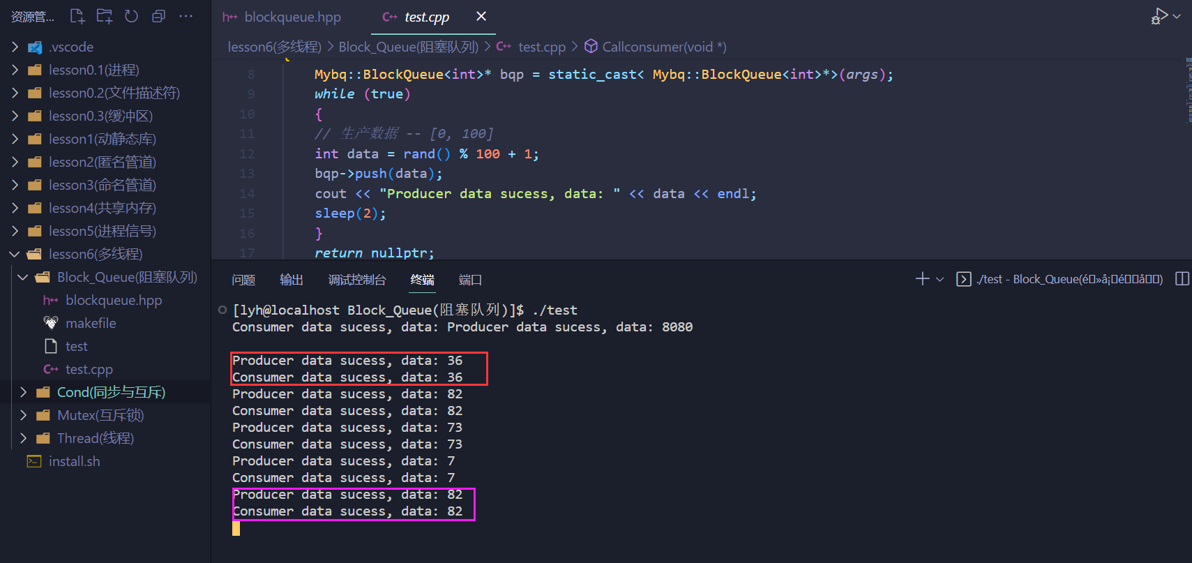
Task: Click the blockqueue.hpp header file icon in tree
Action: pyautogui.click(x=51, y=300)
